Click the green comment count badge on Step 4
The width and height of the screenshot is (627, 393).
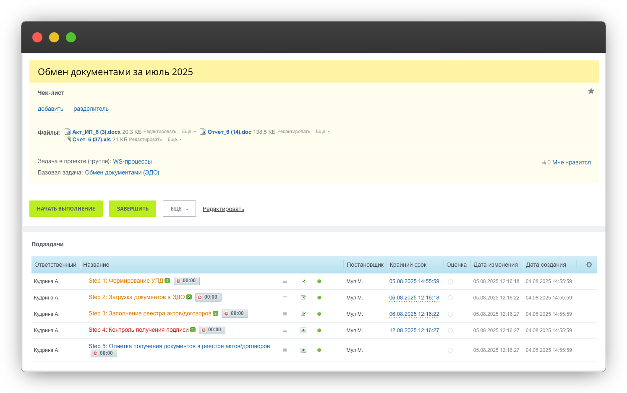click(x=193, y=330)
